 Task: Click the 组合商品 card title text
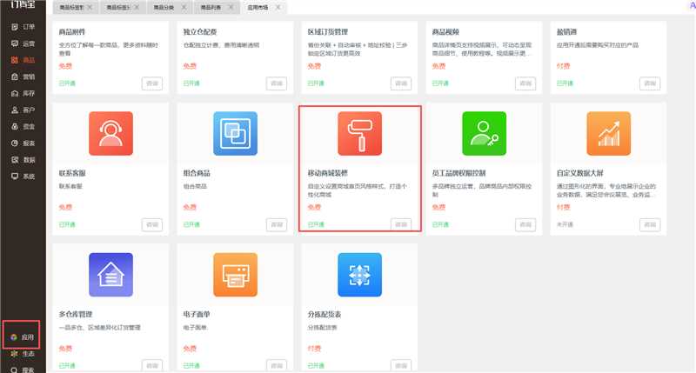(x=197, y=173)
